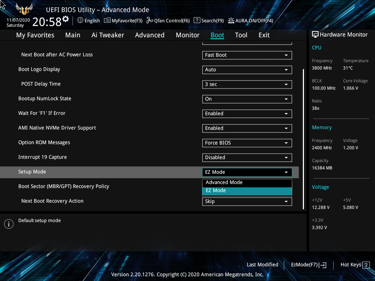The image size is (375, 281).
Task: Click the Hardware Monitor screen icon
Action: 315,35
